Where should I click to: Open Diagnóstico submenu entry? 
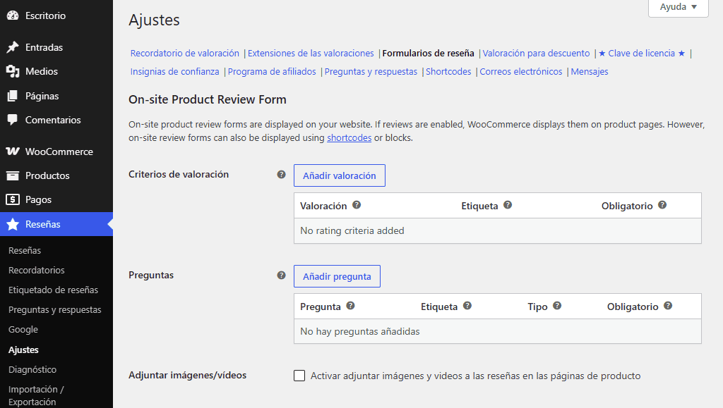(32, 369)
